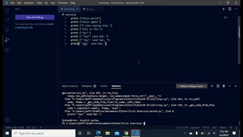This screenshot has height=137, width=243.
Task: Open the Help menu
Action: click(73, 3)
